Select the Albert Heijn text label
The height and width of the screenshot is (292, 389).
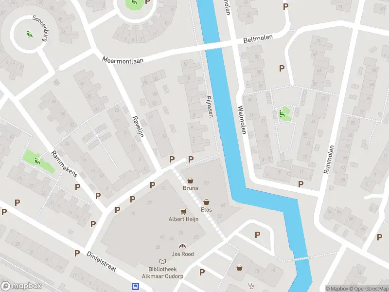183,219
